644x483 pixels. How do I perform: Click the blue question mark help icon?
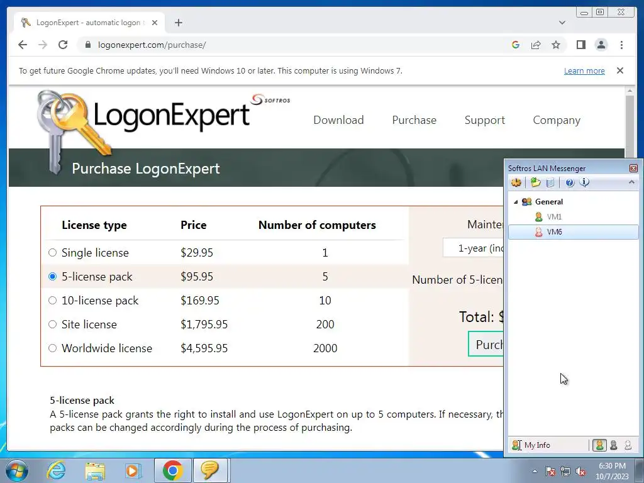coord(569,182)
